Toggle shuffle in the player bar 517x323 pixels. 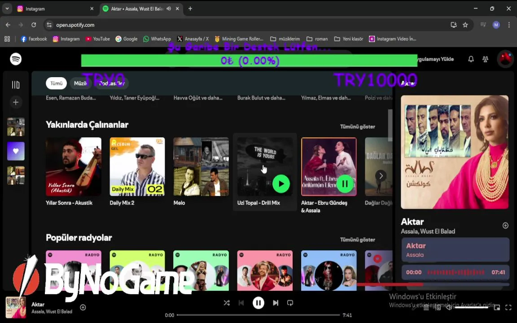(x=227, y=302)
